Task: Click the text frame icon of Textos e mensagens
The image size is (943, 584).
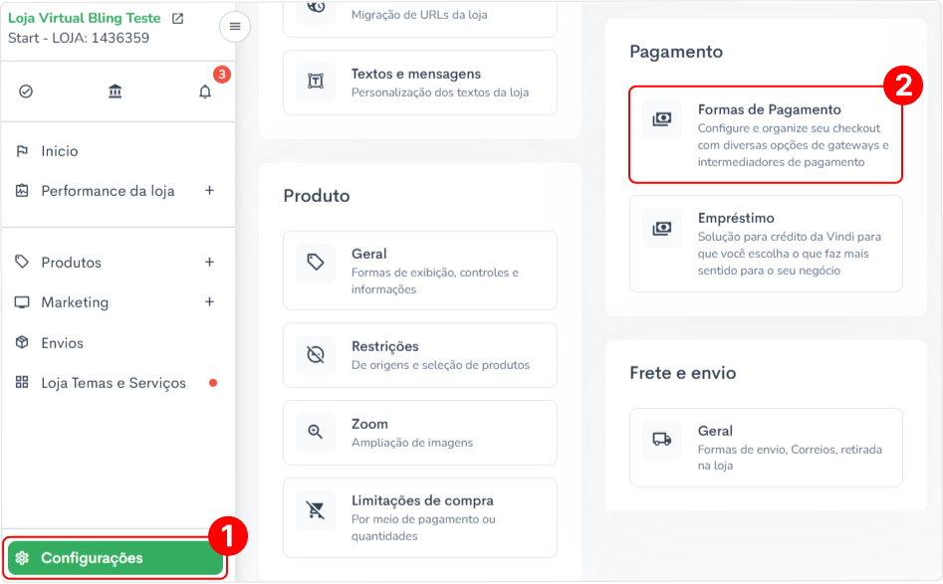Action: 316,82
